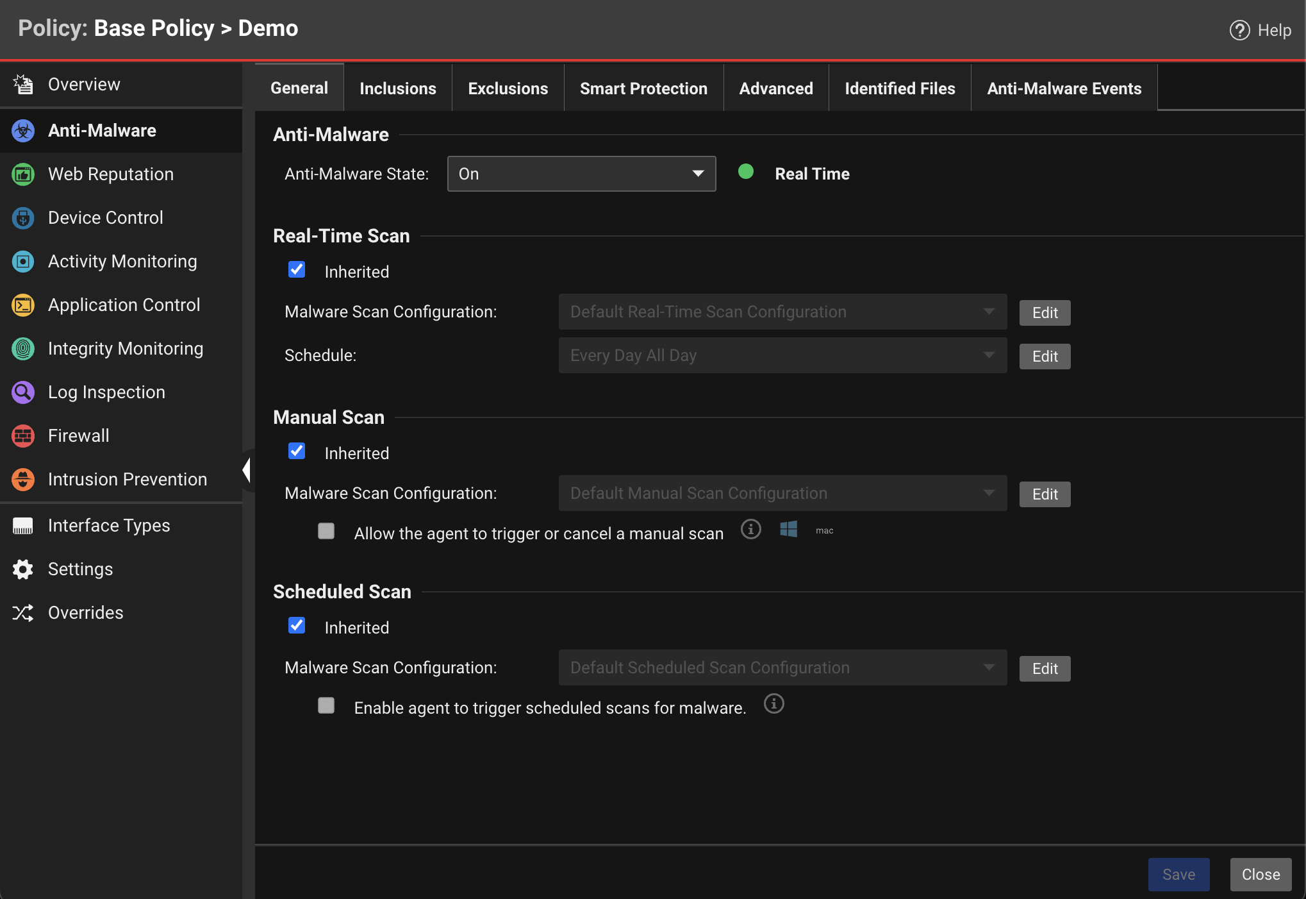Check Allow the agent to trigger manual scan
Viewport: 1306px width, 899px height.
326,531
